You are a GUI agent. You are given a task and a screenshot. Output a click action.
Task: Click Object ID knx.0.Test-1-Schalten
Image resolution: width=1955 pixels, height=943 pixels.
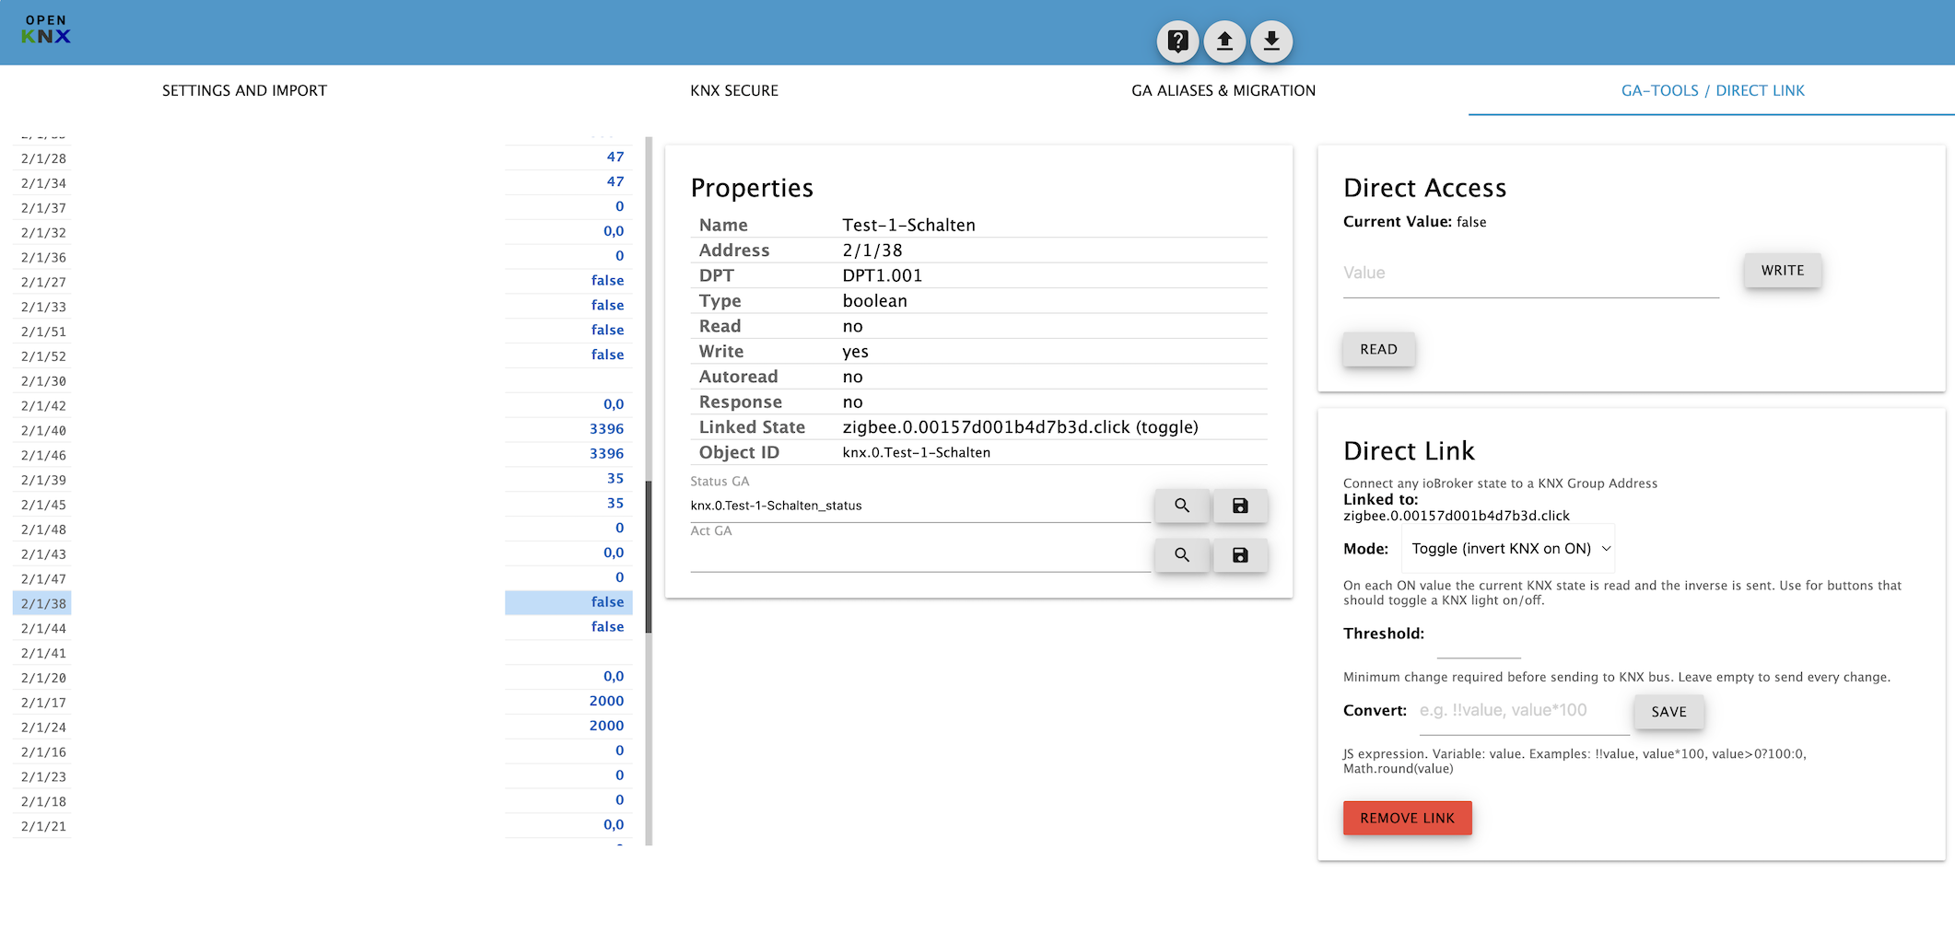click(x=916, y=453)
